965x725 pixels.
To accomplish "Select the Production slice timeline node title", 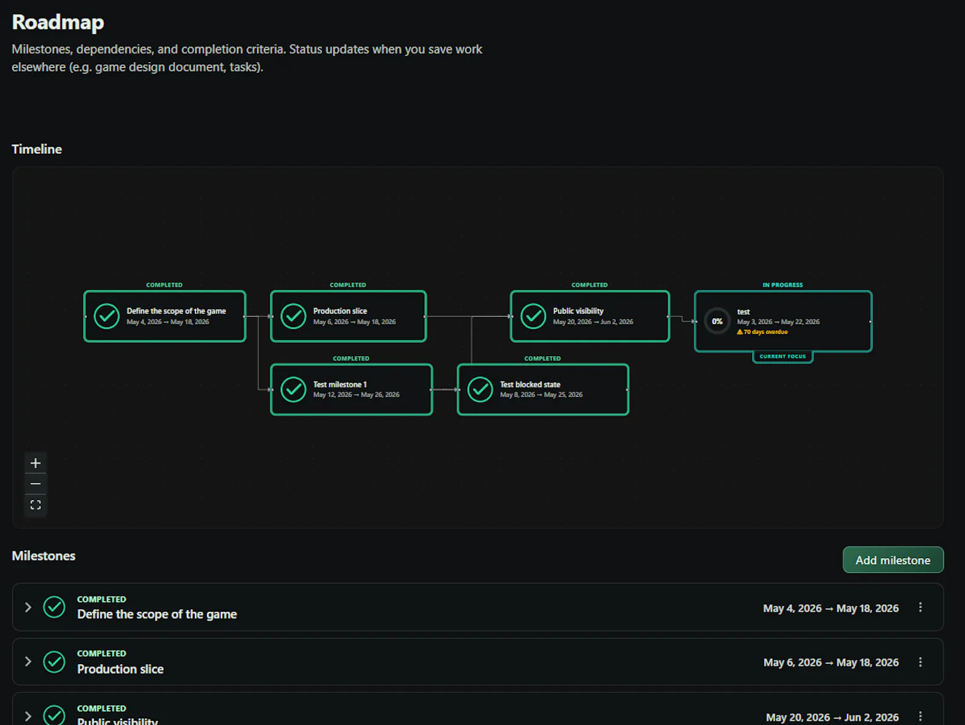I will point(340,311).
